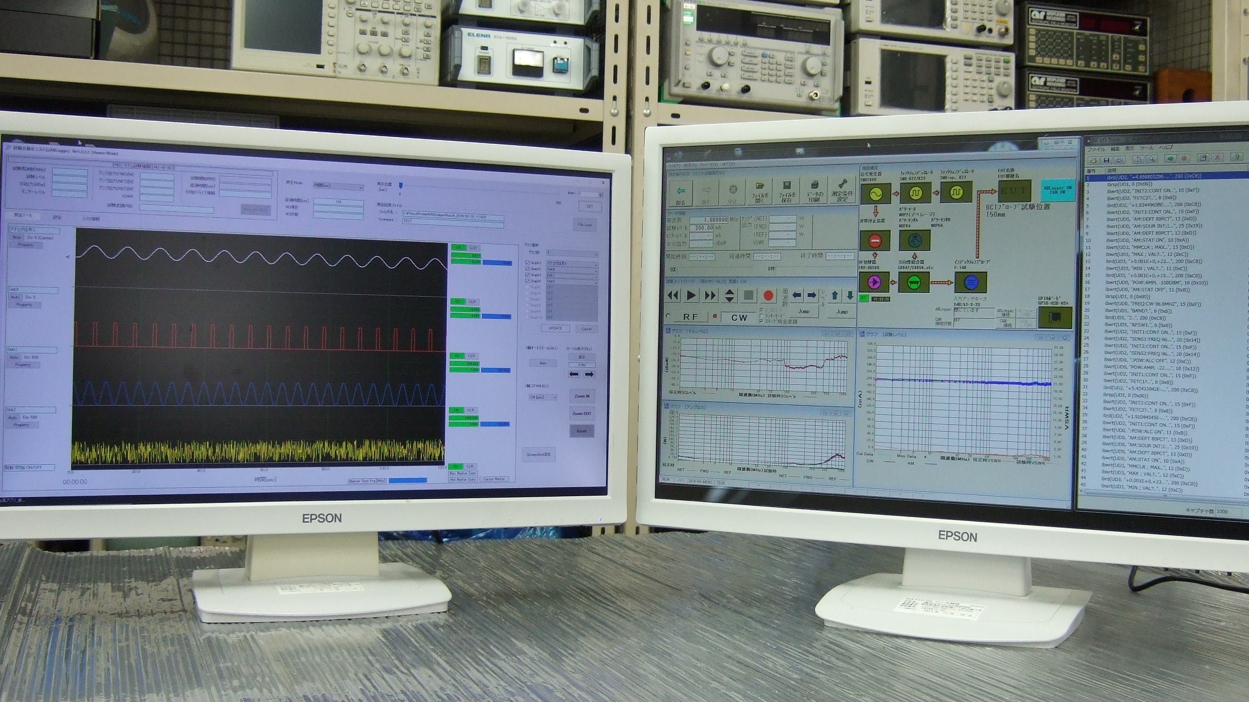Screen dimensions: 1249x702
Task: Switch to the 測定データ tab
Action: coord(23,216)
